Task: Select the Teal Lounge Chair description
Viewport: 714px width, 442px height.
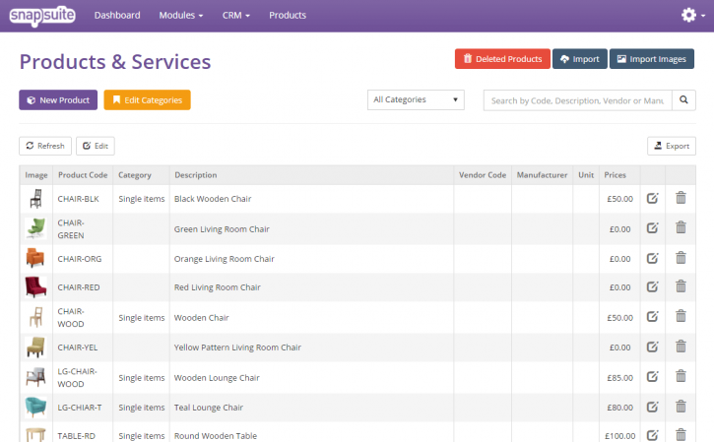Action: [x=209, y=407]
